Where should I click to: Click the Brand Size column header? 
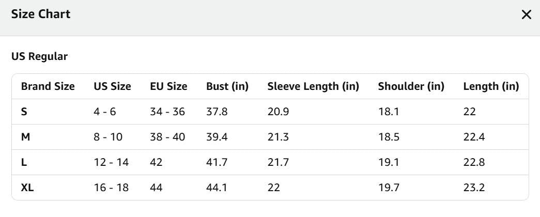[x=48, y=86]
